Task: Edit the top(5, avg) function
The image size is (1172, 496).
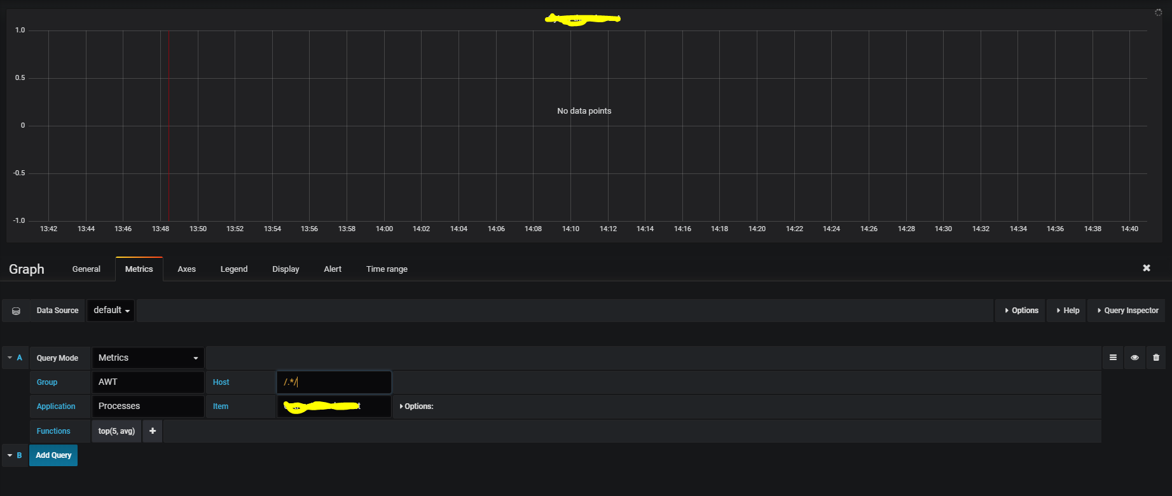Action: [x=116, y=431]
